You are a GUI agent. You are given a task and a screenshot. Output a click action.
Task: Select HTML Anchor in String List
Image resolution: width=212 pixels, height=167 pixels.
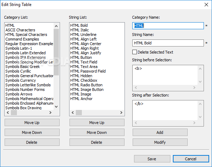[81, 99]
